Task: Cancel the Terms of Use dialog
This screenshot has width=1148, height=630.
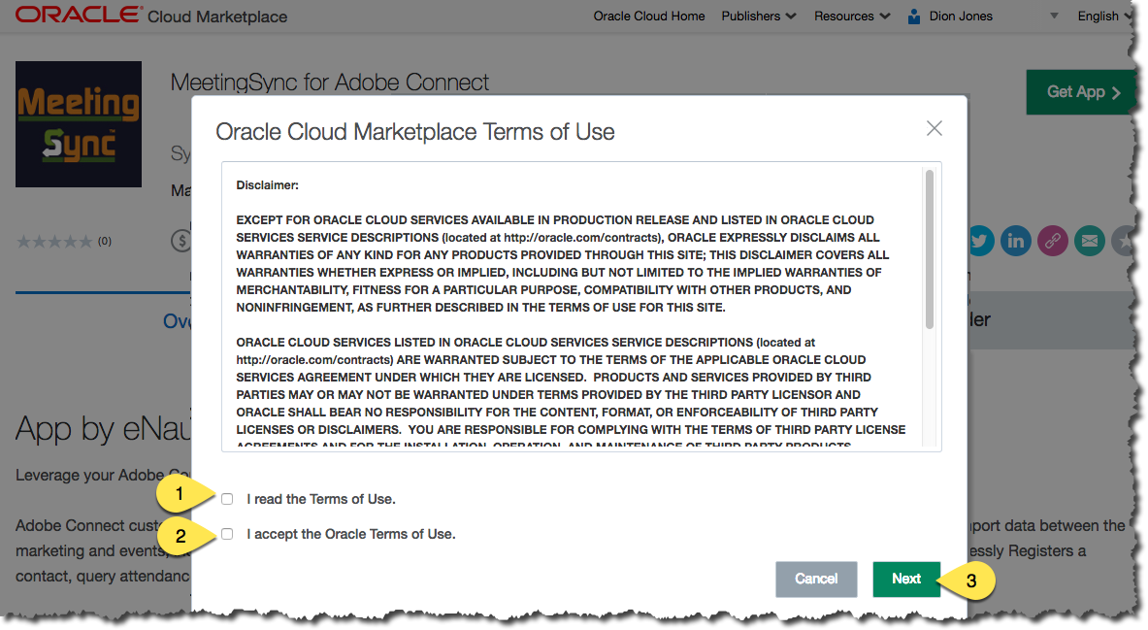Action: pos(816,579)
